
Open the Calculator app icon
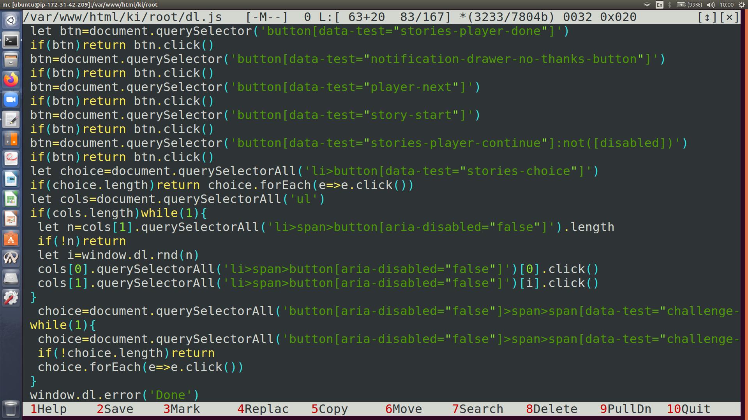(x=11, y=139)
